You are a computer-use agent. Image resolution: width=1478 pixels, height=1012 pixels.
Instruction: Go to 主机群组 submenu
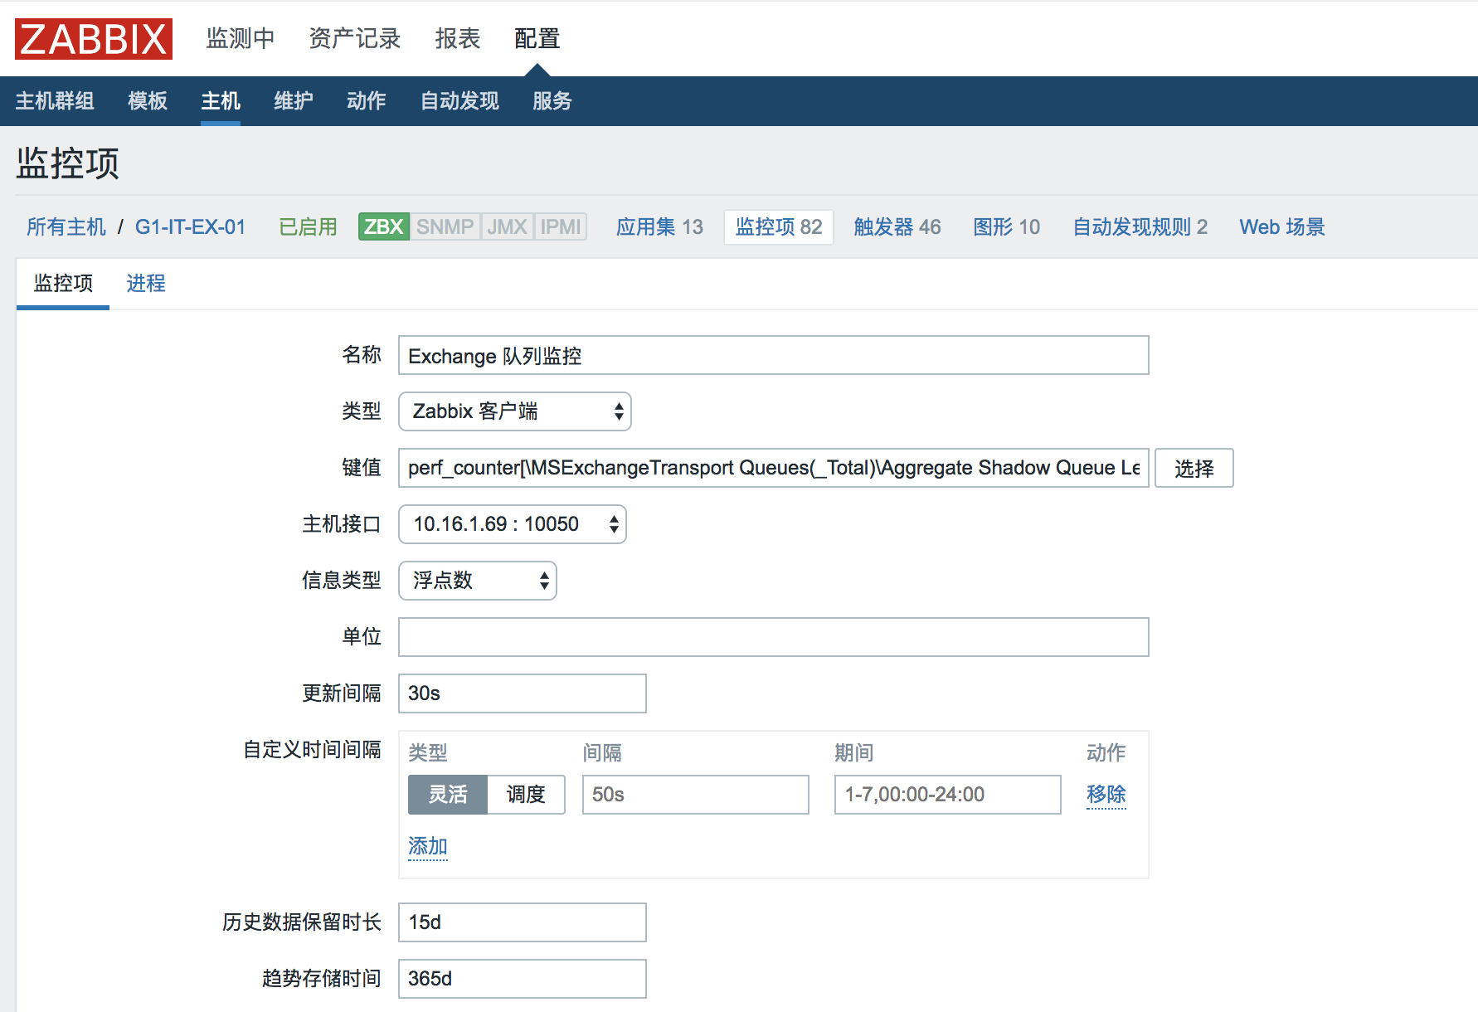[55, 101]
